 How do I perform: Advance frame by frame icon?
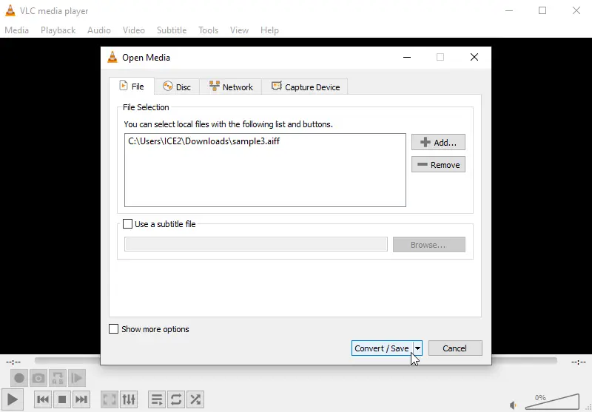tap(77, 378)
